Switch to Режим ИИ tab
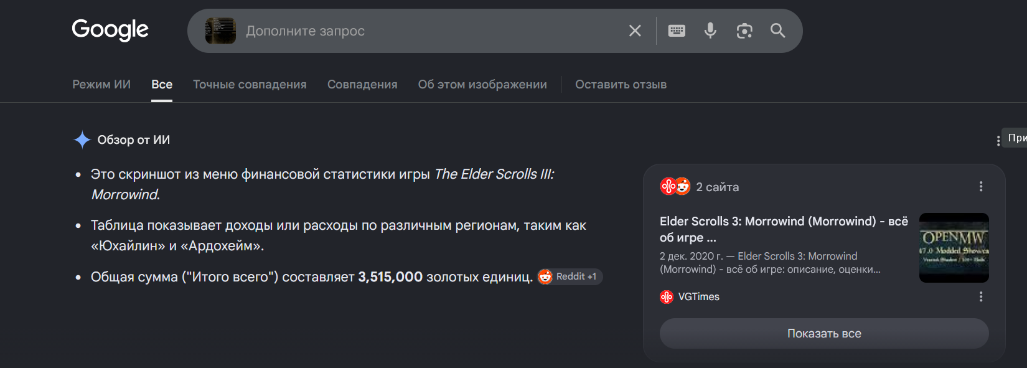 pyautogui.click(x=101, y=84)
